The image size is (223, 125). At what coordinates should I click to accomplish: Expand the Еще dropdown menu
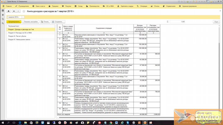click(216, 22)
